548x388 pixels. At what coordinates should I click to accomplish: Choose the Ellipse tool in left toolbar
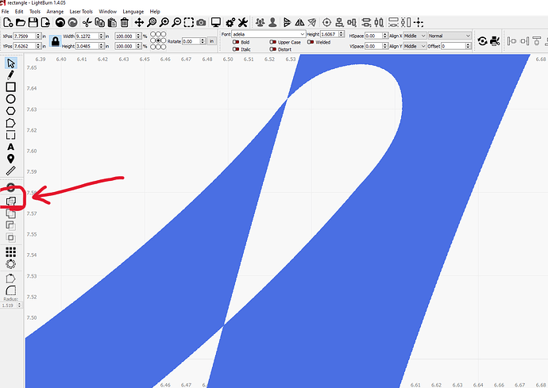pos(11,98)
